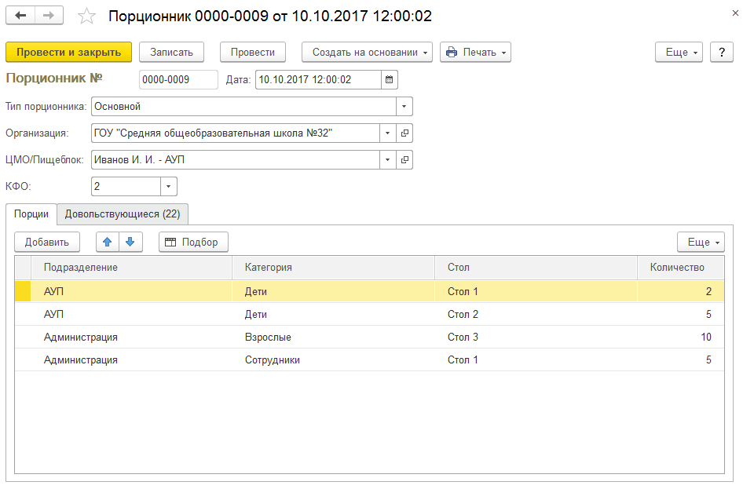743x489 pixels.
Task: Select Администрация in the Сотрудники row
Action: pos(132,359)
